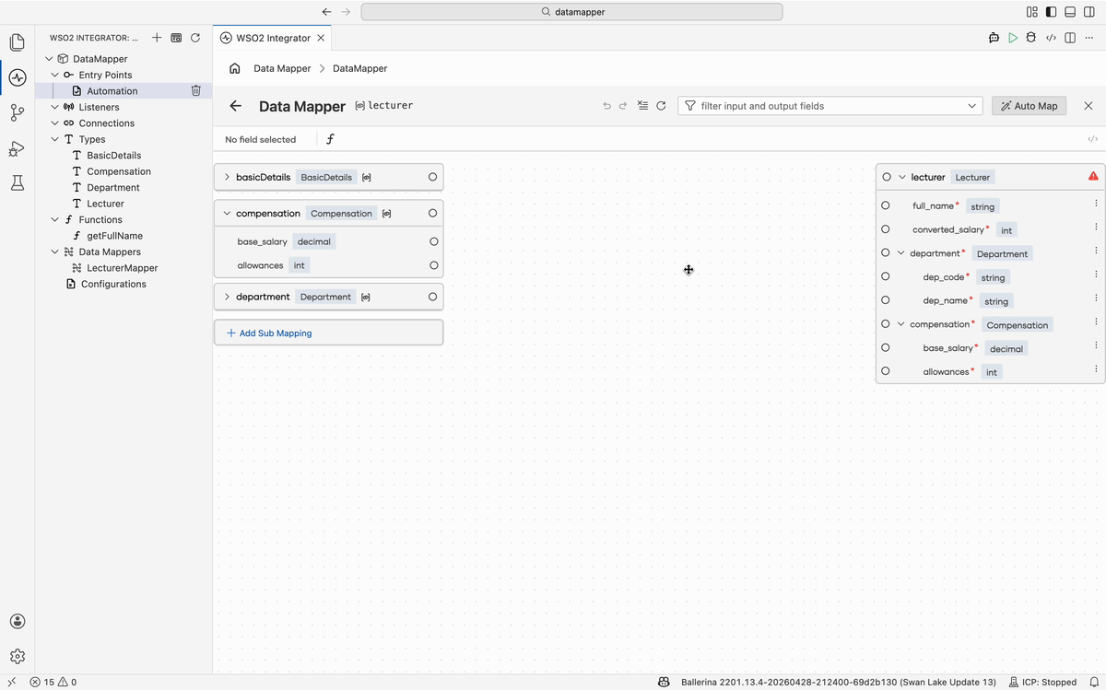Image resolution: width=1106 pixels, height=690 pixels.
Task: Toggle the secondary side bar layout icon
Action: coord(1089,12)
